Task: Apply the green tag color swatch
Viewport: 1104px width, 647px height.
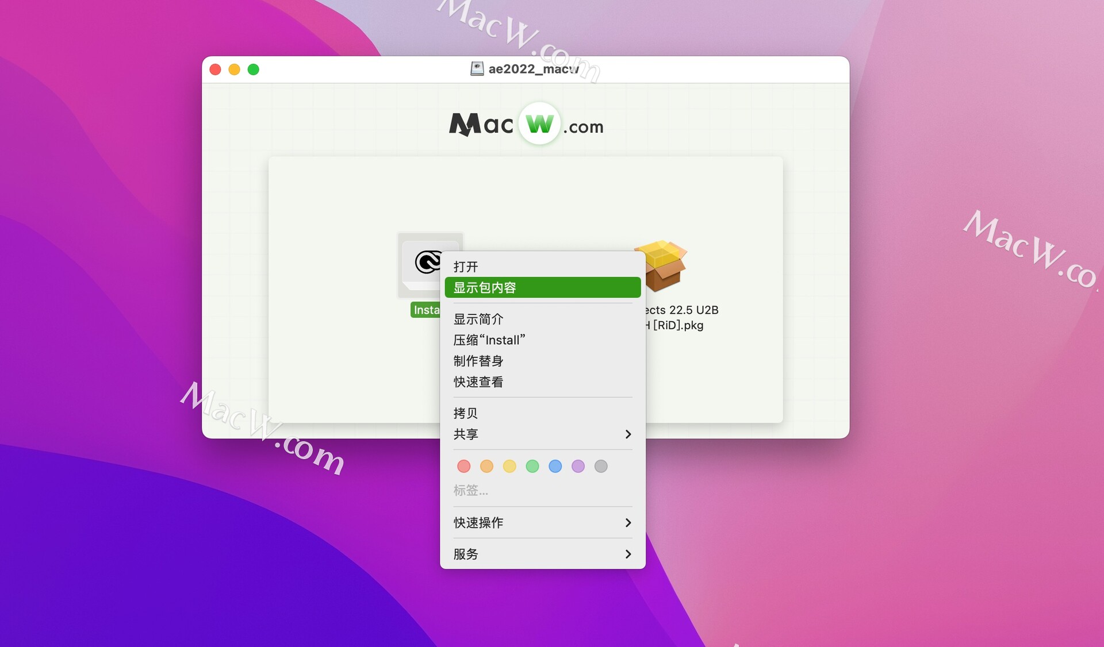Action: click(x=532, y=466)
